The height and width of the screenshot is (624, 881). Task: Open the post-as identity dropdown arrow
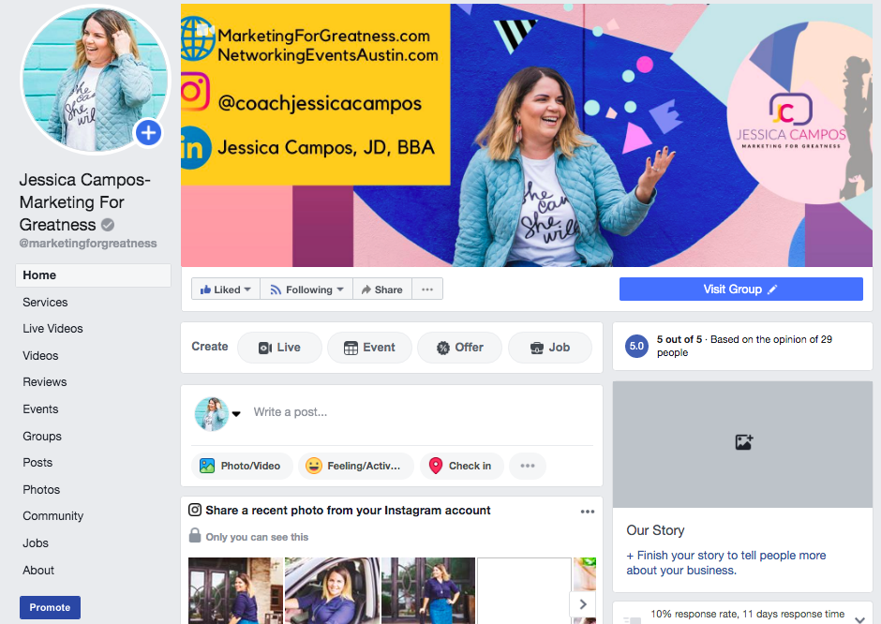[x=236, y=414]
